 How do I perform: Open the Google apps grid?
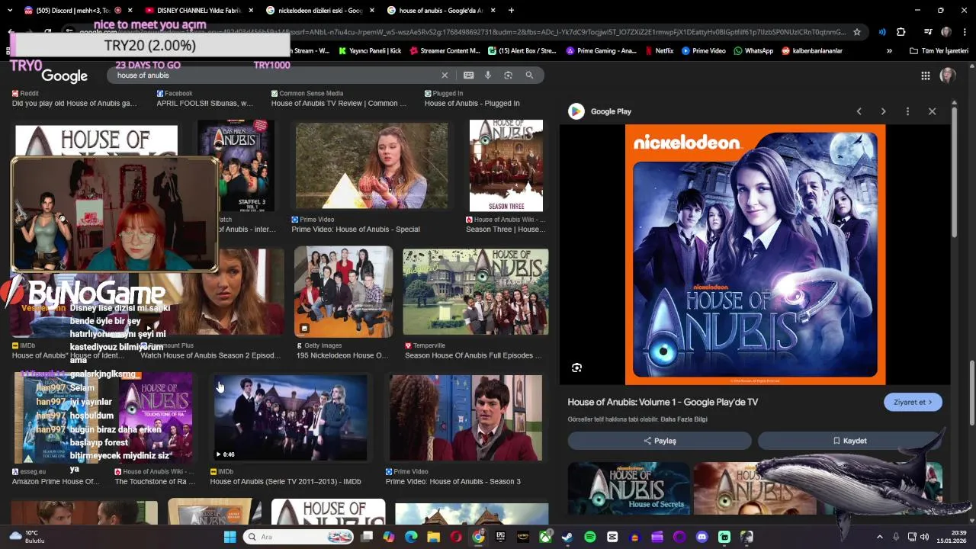click(925, 75)
